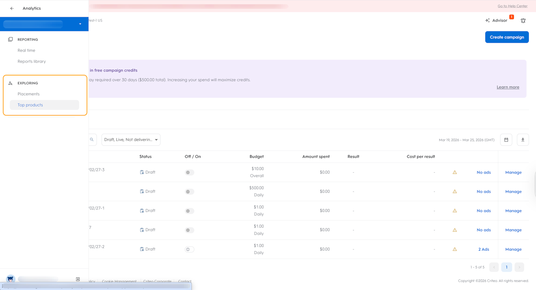Toggle on the $500.00 Daily campaign
536x290 pixels.
pos(190,192)
